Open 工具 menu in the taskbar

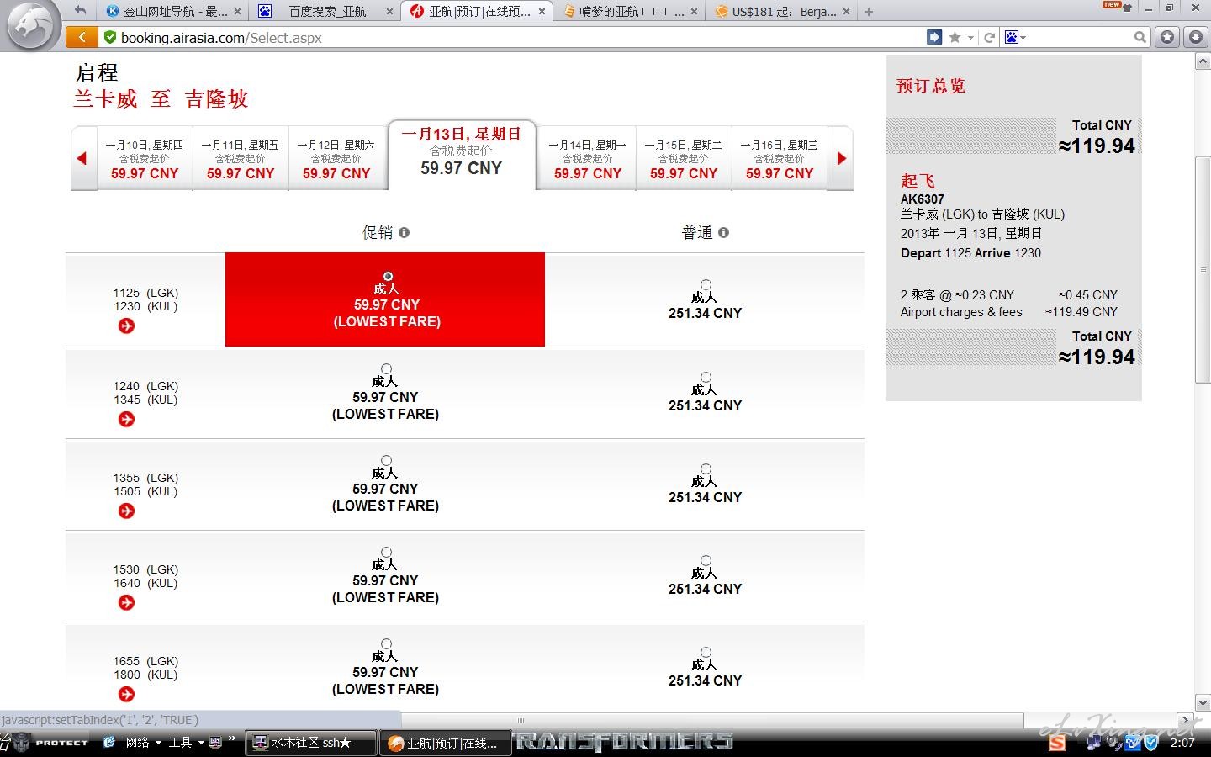[x=186, y=743]
